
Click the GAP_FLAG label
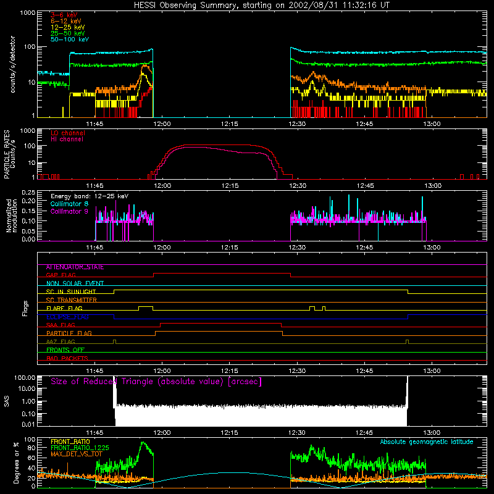click(x=61, y=275)
